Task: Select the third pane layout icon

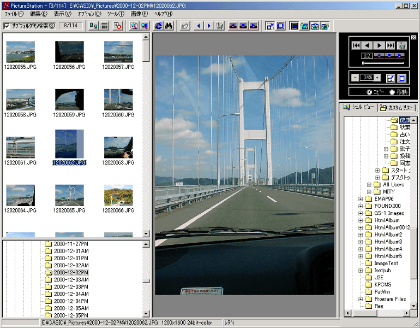Action: (315, 26)
